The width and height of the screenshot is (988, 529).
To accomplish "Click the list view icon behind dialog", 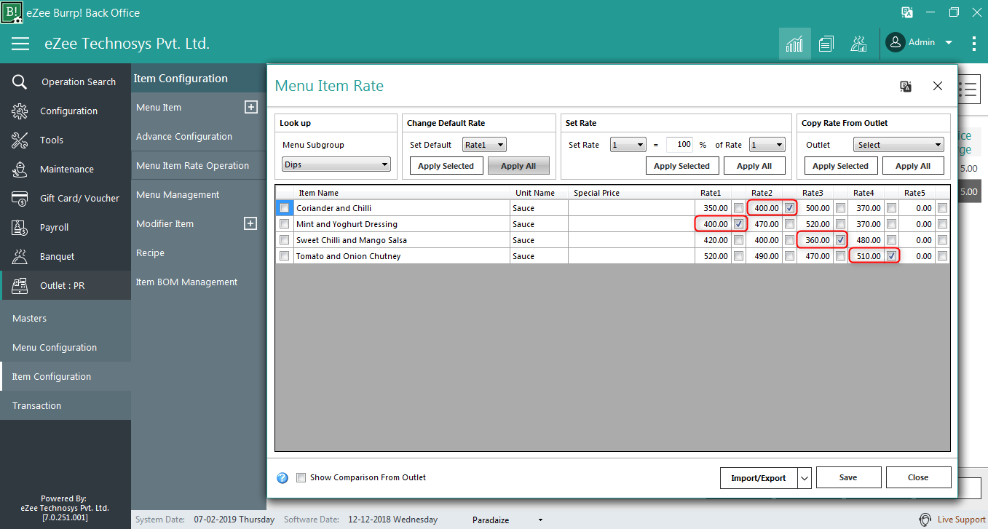I will (x=968, y=89).
